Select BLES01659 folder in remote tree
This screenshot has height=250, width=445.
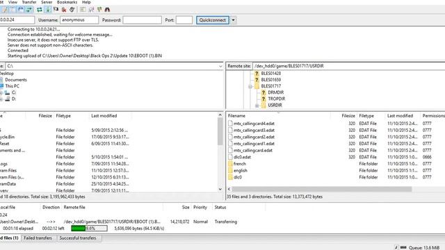click(x=270, y=80)
